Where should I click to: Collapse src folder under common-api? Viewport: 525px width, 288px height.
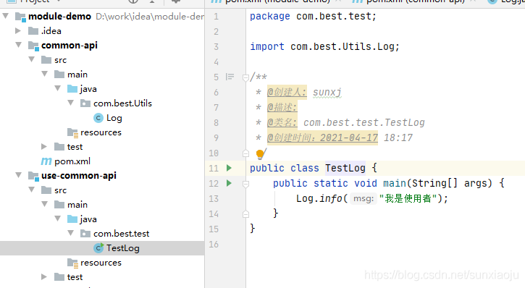coord(32,59)
